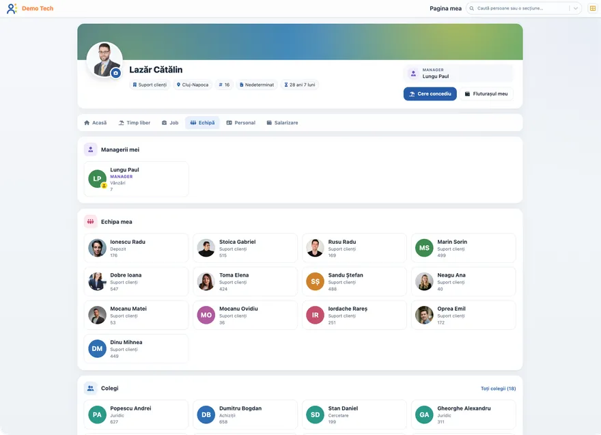Image resolution: width=601 pixels, height=435 pixels.
Task: Open Oprea Emil's photo thumbnail
Action: (x=424, y=315)
